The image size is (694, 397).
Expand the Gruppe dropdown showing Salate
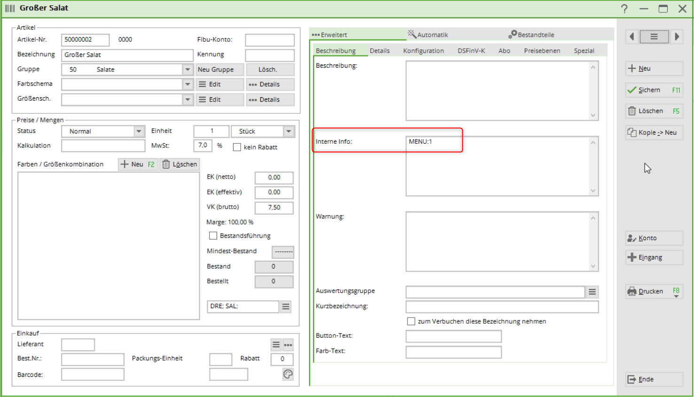(x=187, y=70)
